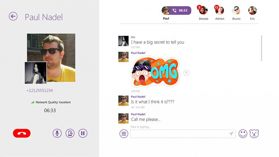This screenshot has height=157, width=279.
Task: Click the phone number +12125551234
Action: [40, 90]
